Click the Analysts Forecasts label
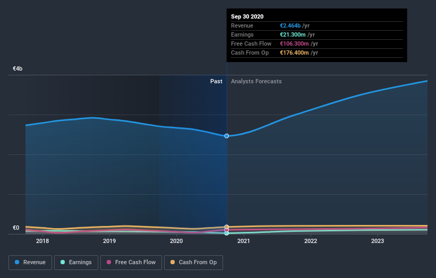This screenshot has height=278, width=436. point(257,81)
